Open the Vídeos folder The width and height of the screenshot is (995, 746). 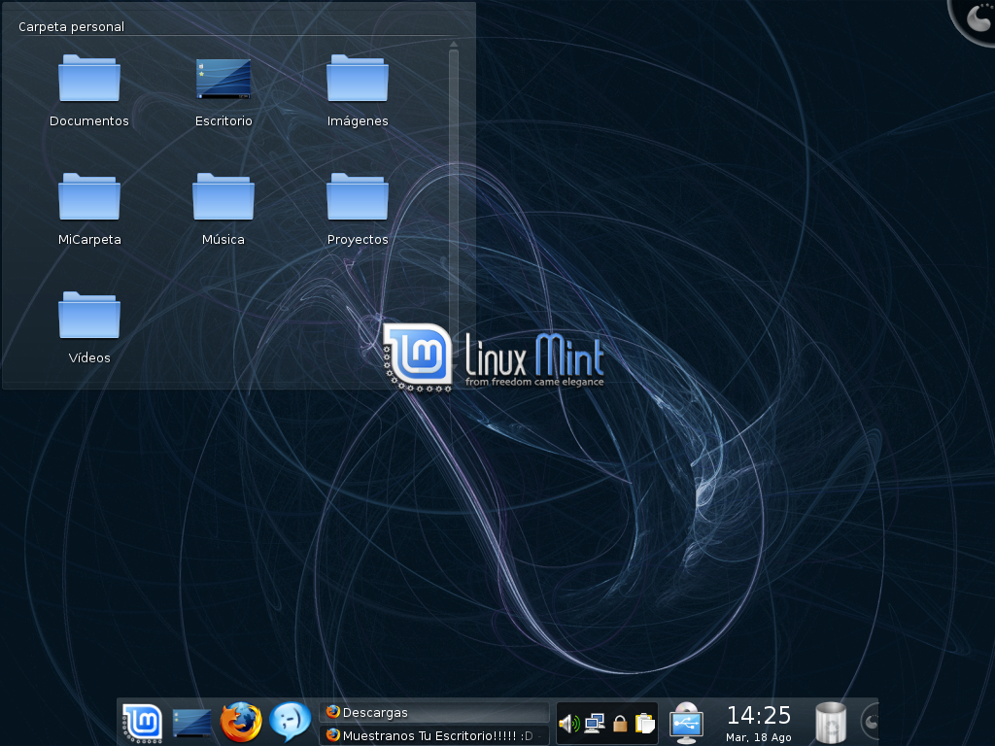coord(88,327)
